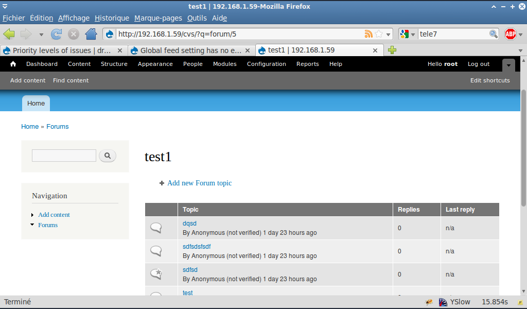
Task: Click the stop loading button
Action: 74,34
